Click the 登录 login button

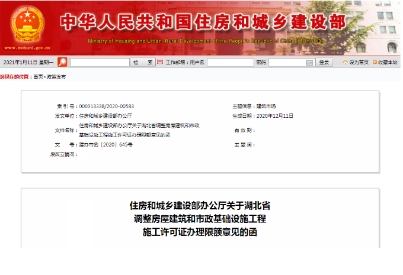pos(324,62)
